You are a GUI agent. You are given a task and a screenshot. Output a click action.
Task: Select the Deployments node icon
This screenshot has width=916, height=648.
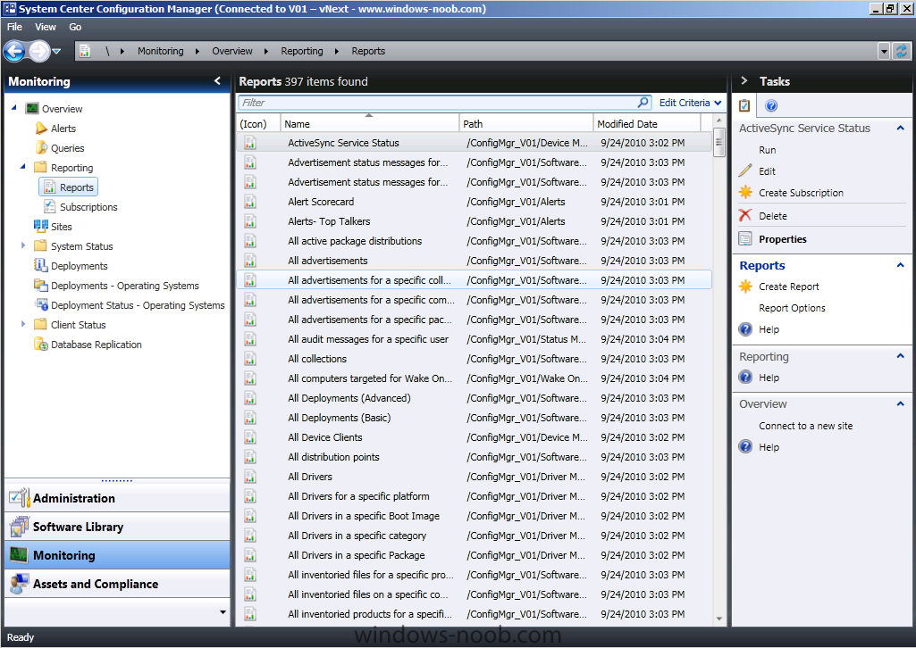click(41, 265)
